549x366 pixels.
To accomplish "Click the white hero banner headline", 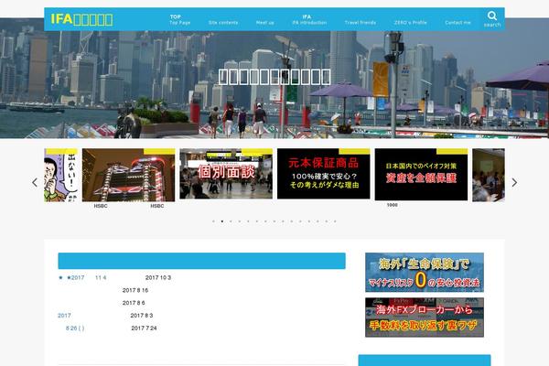I will (274, 77).
